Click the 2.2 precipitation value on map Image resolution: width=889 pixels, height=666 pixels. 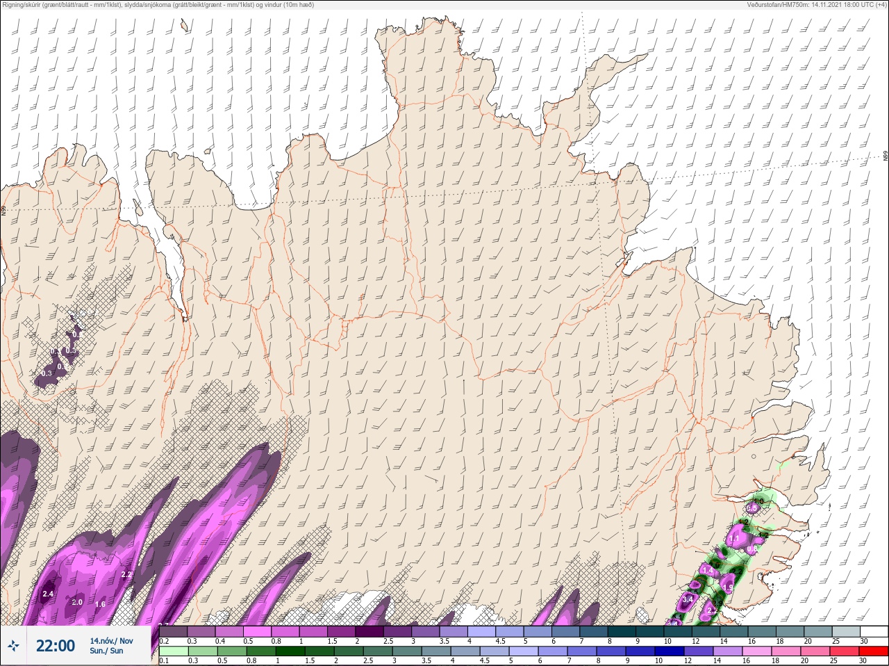tap(126, 574)
